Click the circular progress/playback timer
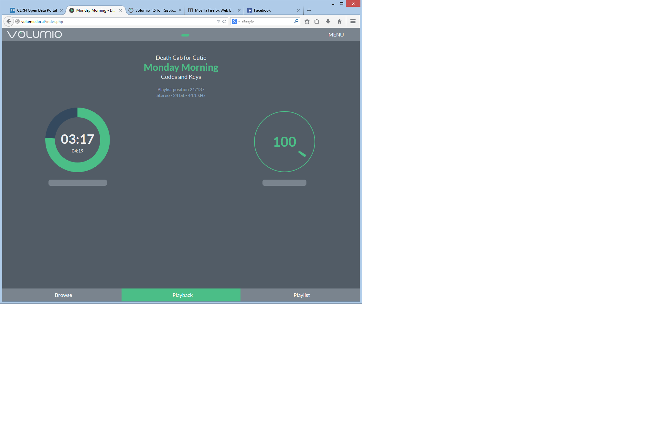This screenshot has height=440, width=662. [78, 139]
